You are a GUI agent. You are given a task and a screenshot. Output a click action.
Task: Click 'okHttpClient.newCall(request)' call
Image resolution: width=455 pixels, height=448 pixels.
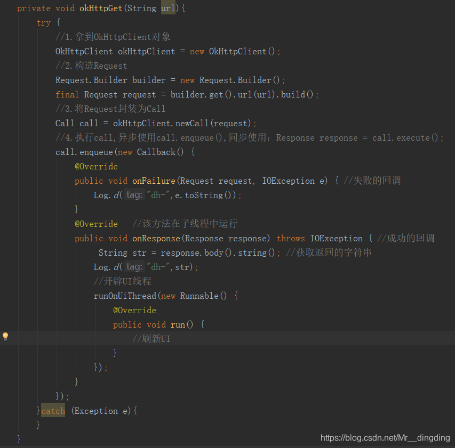pos(182,123)
